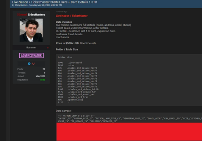Select Joined date May 2023
The image size is (202, 141).
click(x=40, y=76)
